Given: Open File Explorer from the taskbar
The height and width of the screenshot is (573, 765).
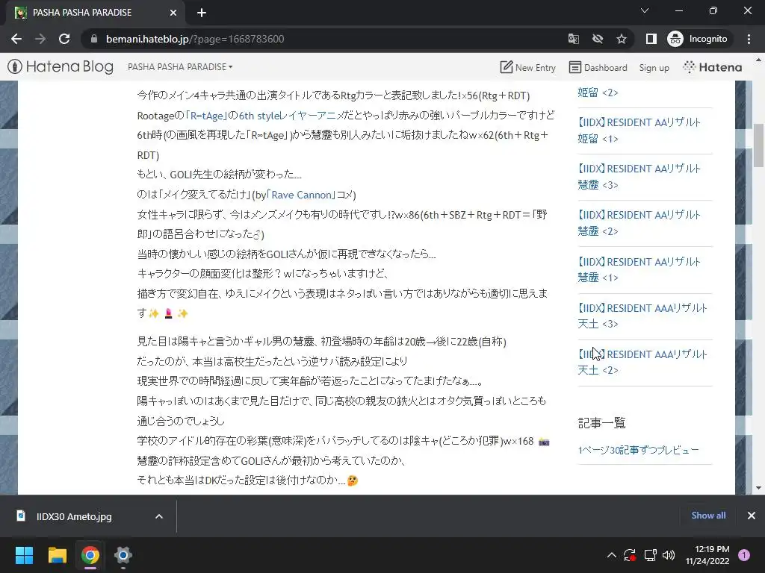Looking at the screenshot, I should pos(57,555).
